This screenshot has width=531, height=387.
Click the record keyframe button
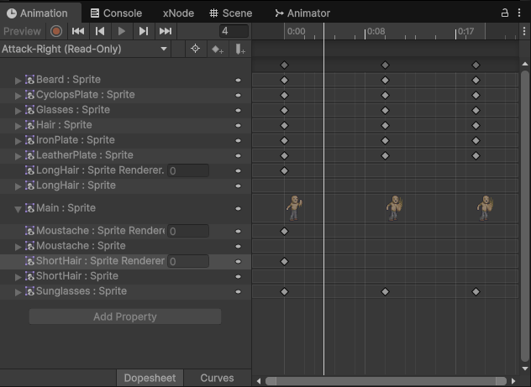click(x=56, y=31)
